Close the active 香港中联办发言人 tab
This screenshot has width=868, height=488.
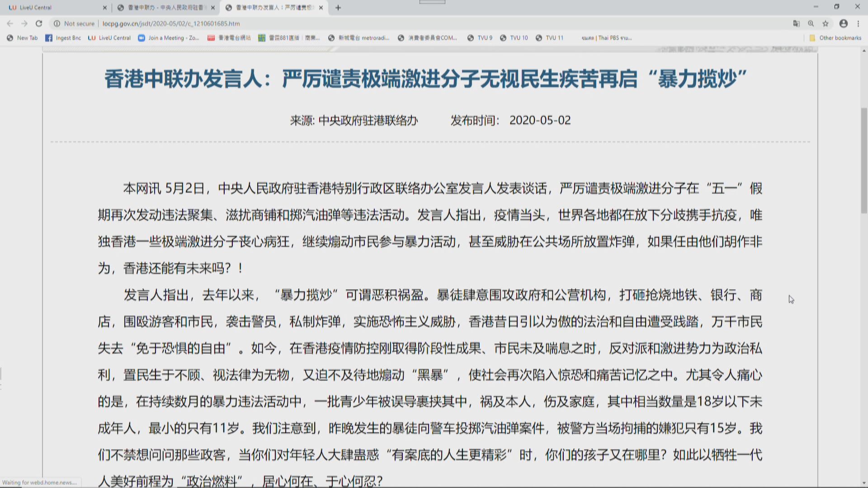coord(321,7)
